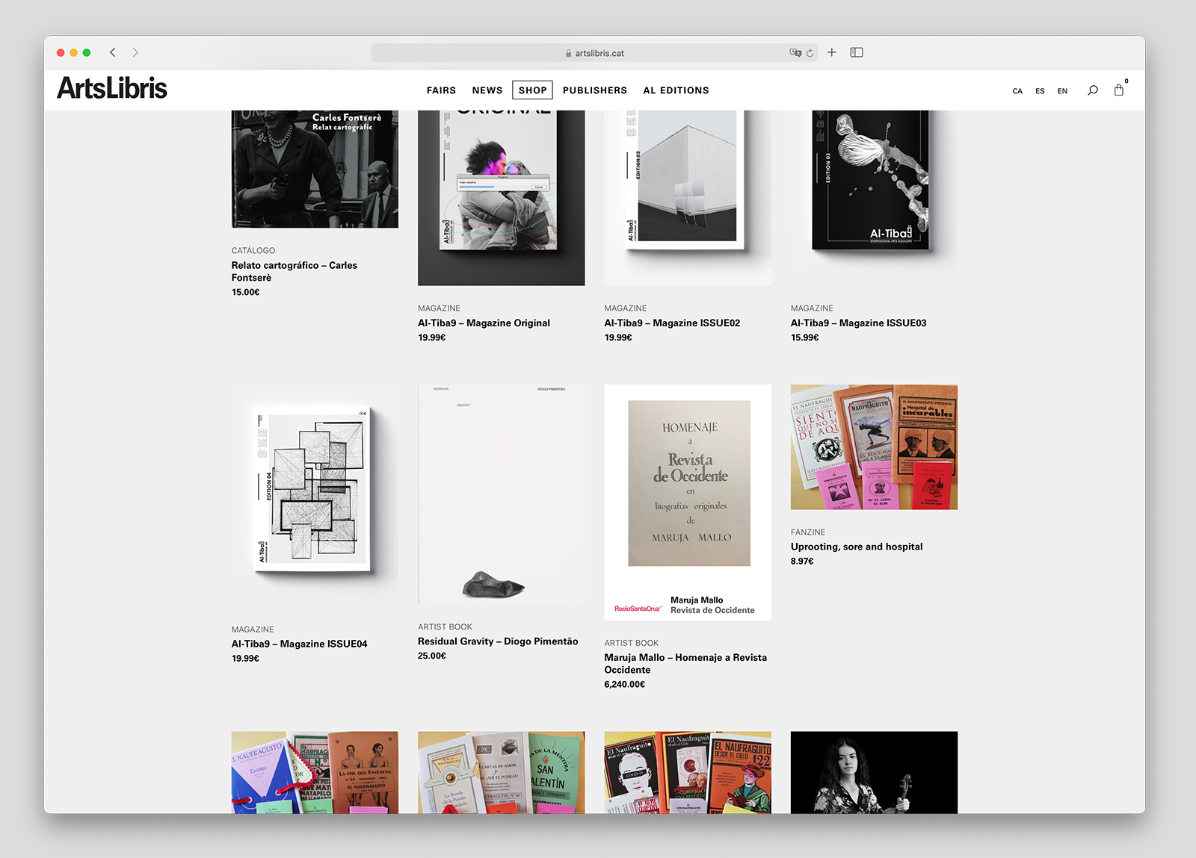
Task: Open the PUBLISHERS menu item
Action: pos(595,90)
